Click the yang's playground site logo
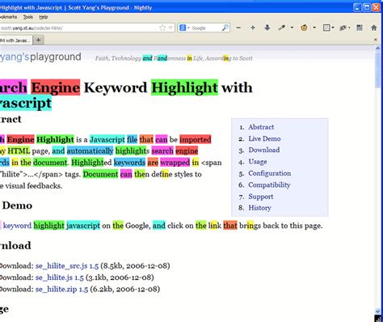The width and height of the screenshot is (383, 322). coord(40,57)
